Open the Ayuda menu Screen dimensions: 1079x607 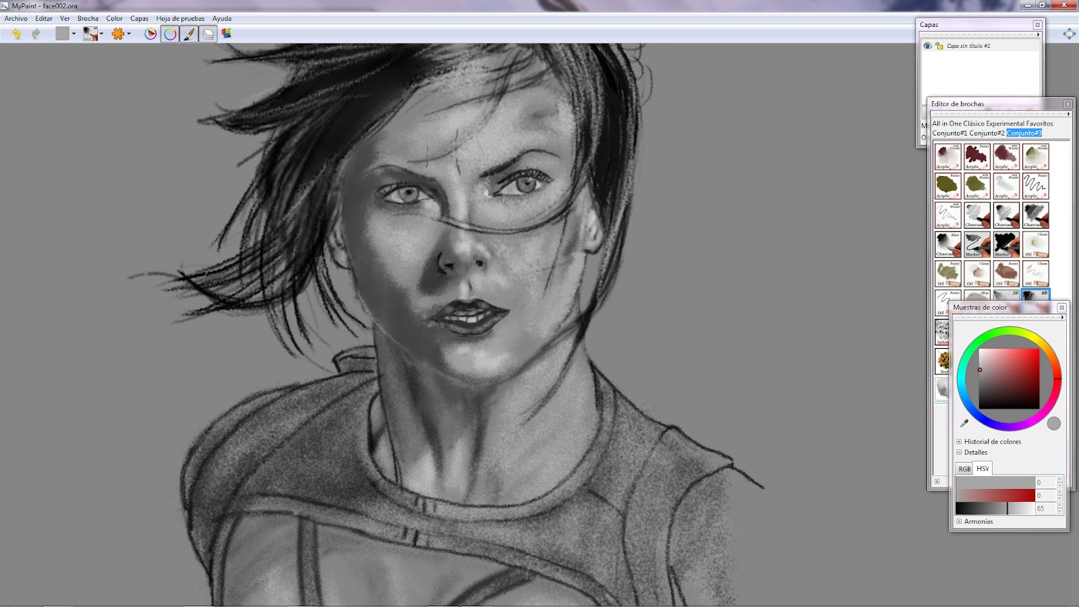point(222,18)
